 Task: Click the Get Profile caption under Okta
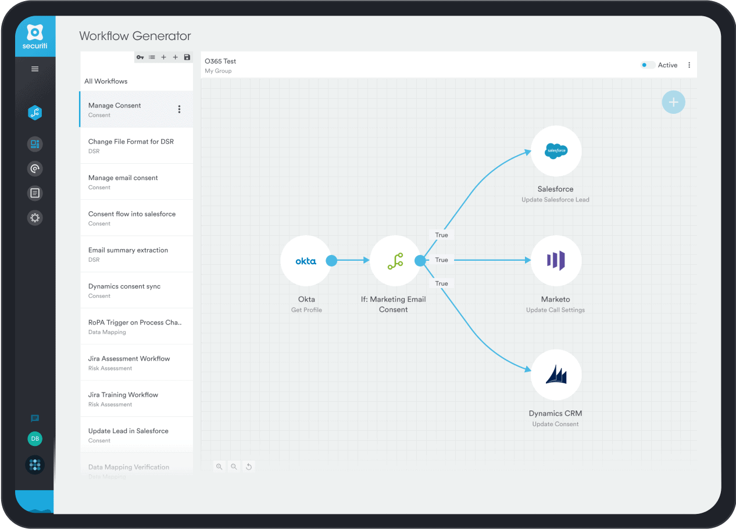click(x=306, y=310)
